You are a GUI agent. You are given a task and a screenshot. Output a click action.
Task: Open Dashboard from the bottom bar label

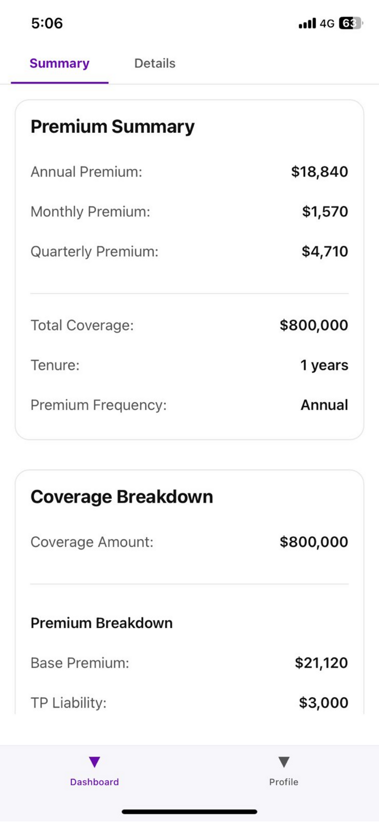(94, 782)
